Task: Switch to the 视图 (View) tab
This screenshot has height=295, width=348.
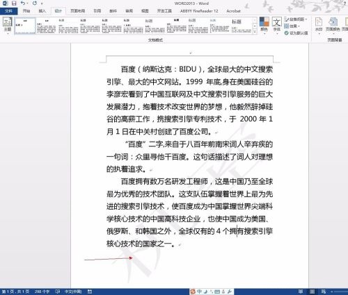Action: [x=145, y=11]
